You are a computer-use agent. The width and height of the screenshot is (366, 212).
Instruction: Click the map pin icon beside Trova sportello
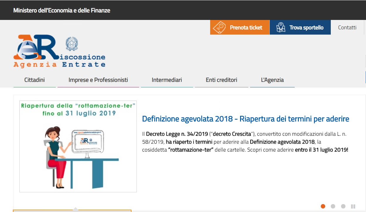click(281, 27)
